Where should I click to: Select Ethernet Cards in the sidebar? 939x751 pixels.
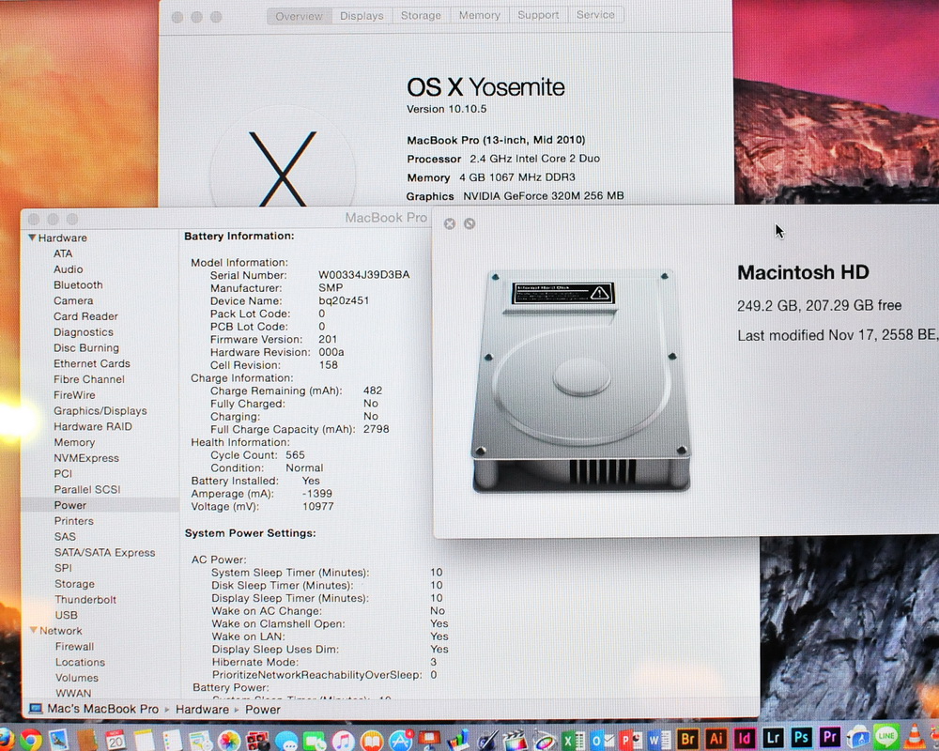(x=92, y=363)
